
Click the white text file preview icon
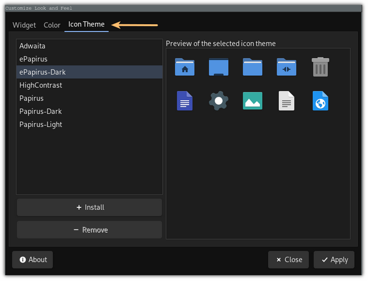[286, 101]
